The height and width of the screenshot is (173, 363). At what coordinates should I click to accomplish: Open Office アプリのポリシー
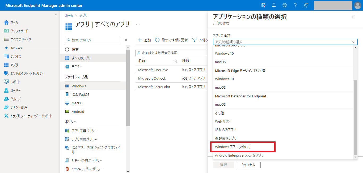(93, 169)
